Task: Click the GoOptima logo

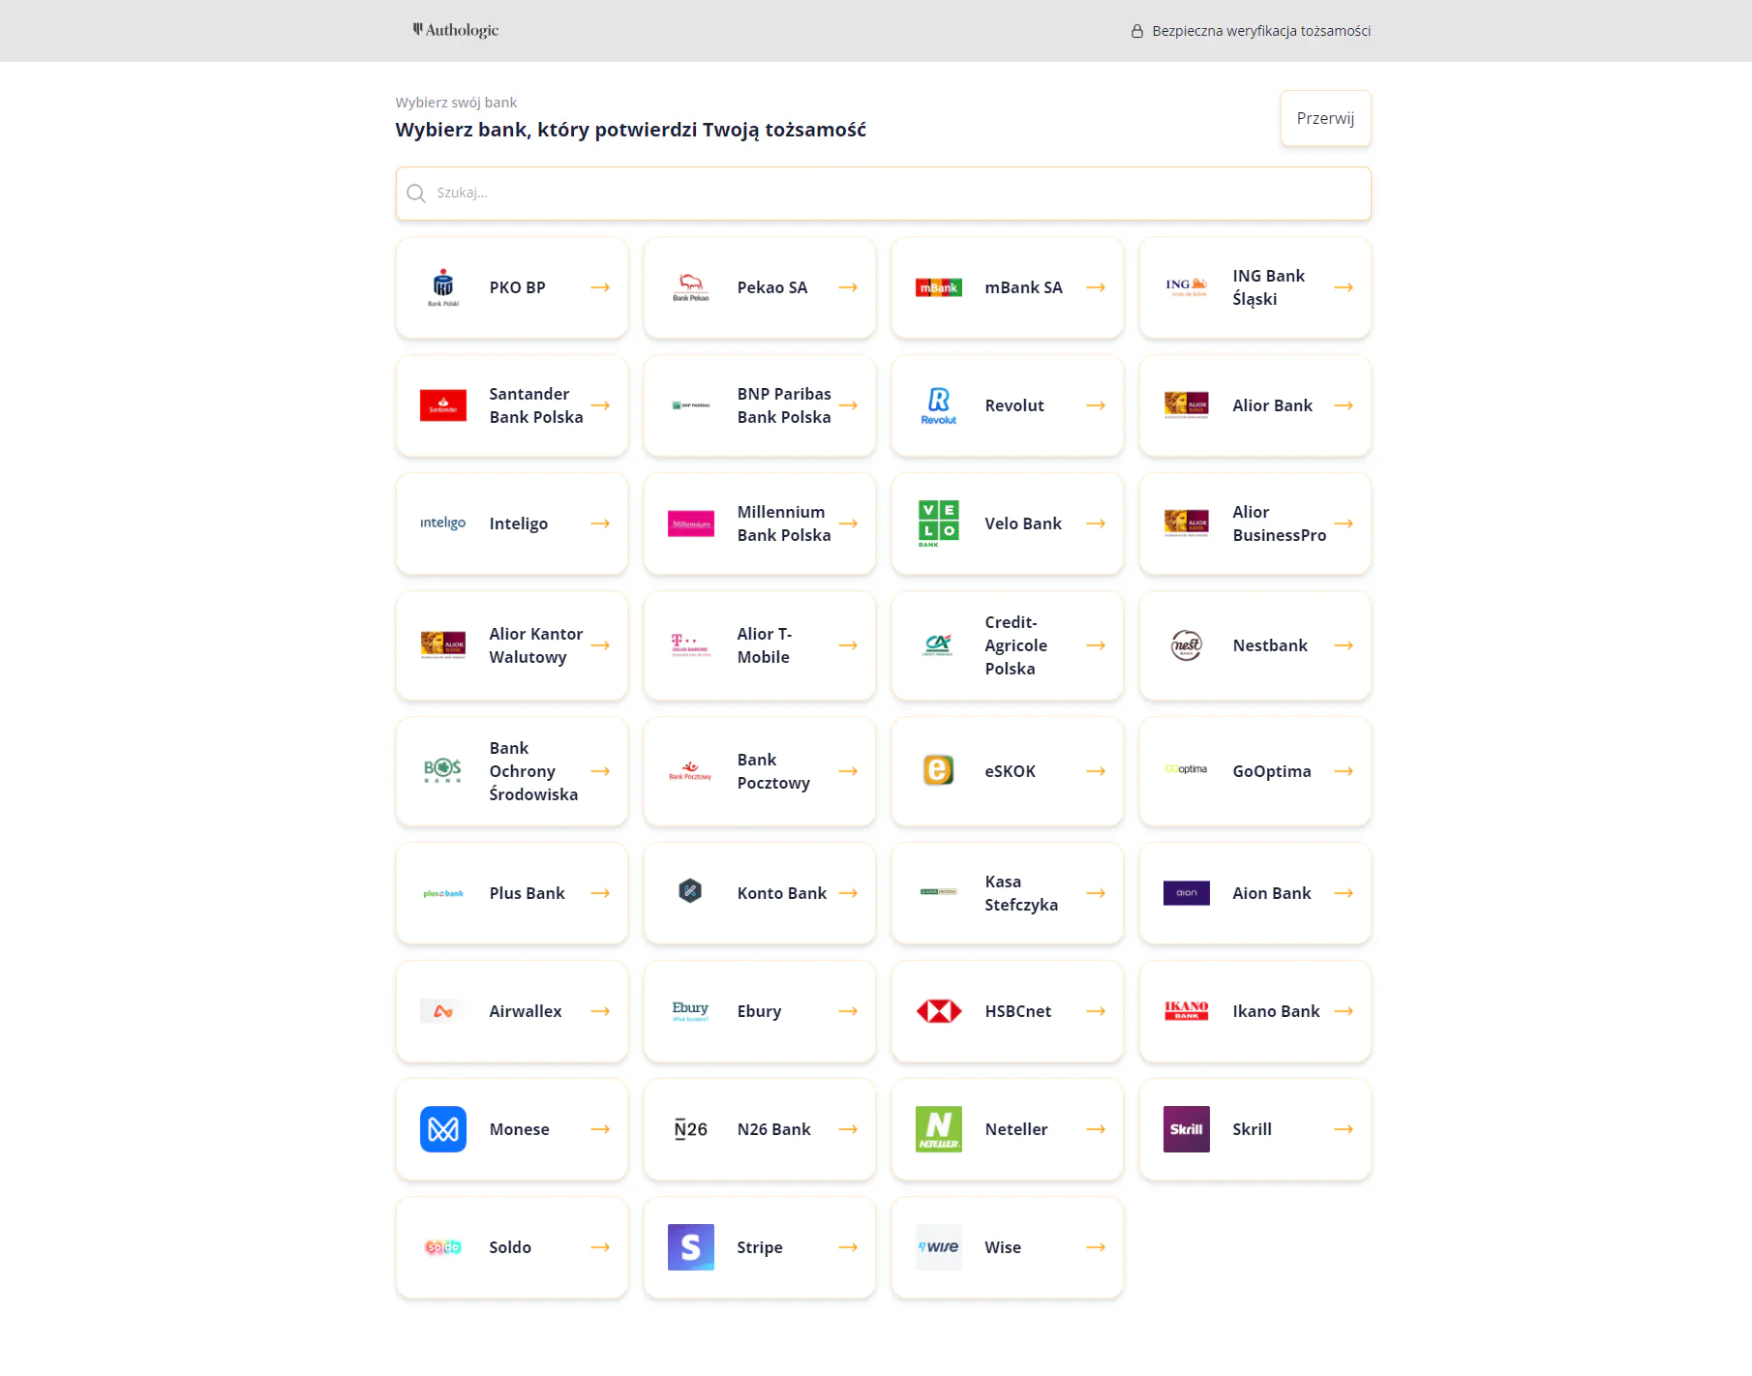Action: (x=1187, y=769)
